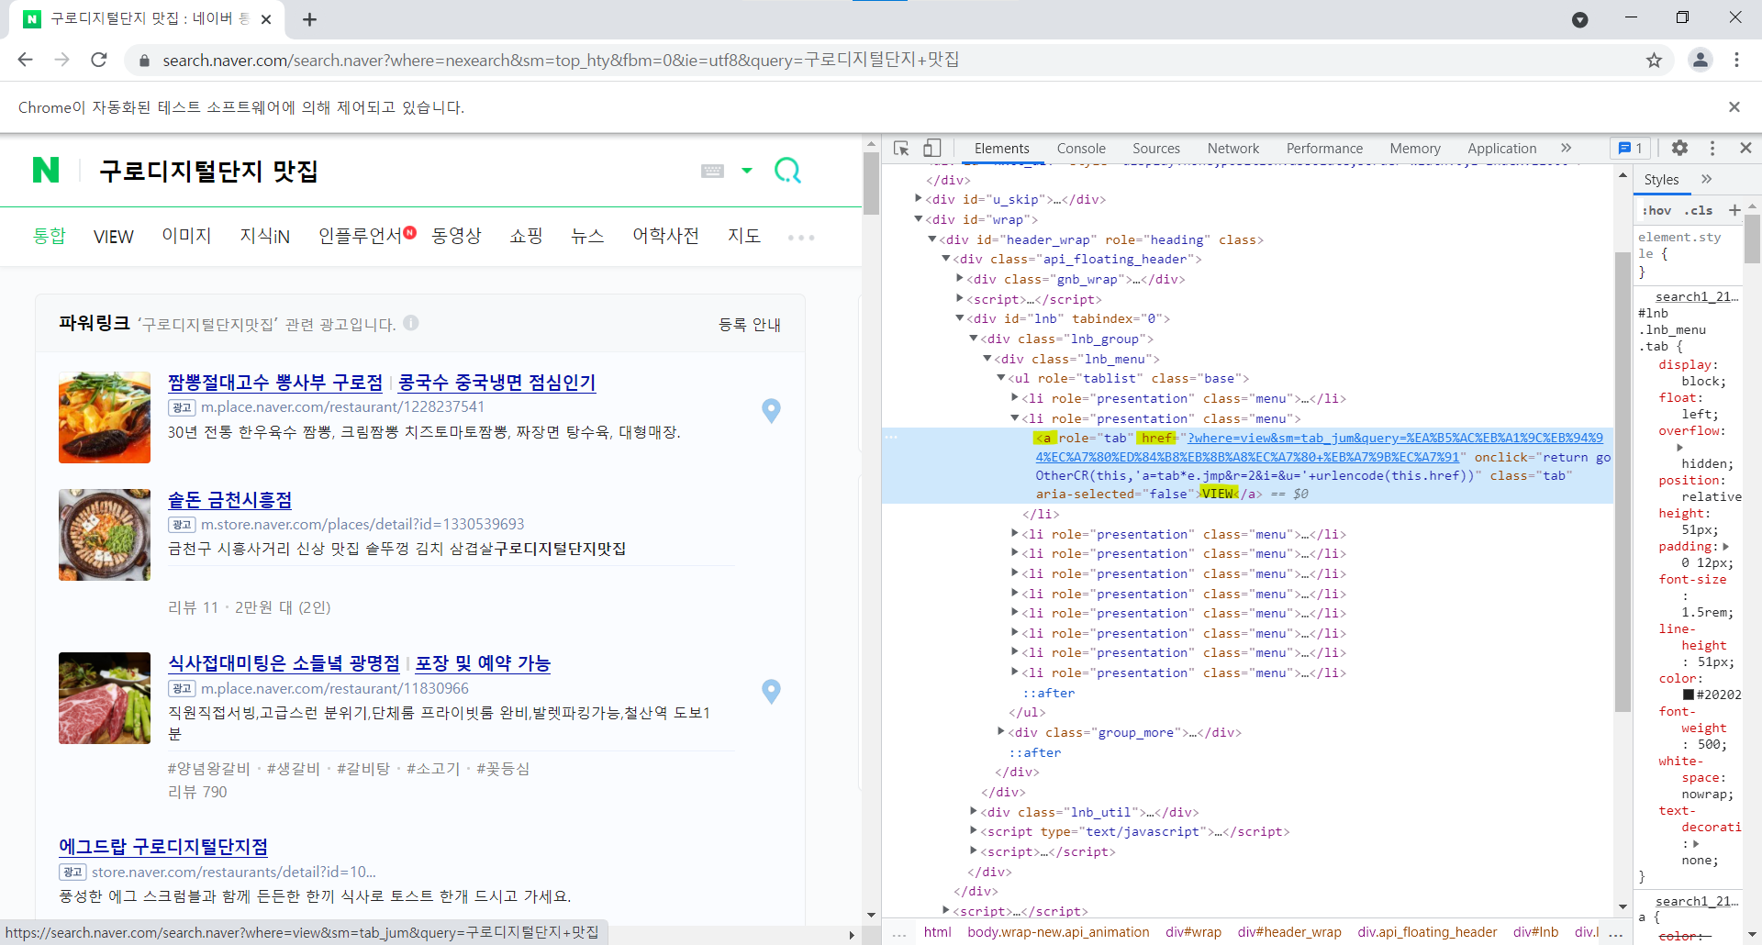Open Chrome profile avatar icon
Viewport: 1762px width, 945px height.
1701,60
